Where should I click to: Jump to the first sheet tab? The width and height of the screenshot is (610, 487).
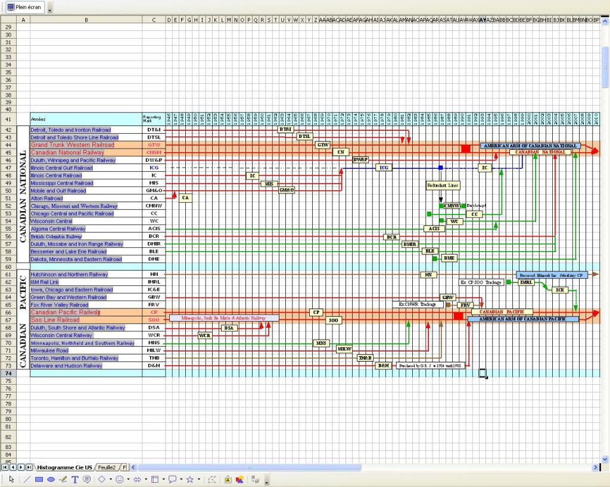[5, 467]
